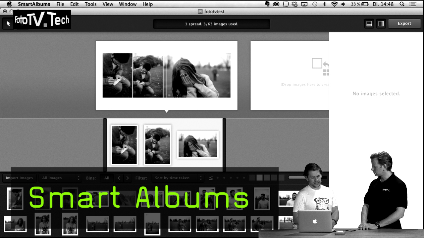Click the Wi-Fi icon in the menu bar
The image size is (424, 238).
334,4
